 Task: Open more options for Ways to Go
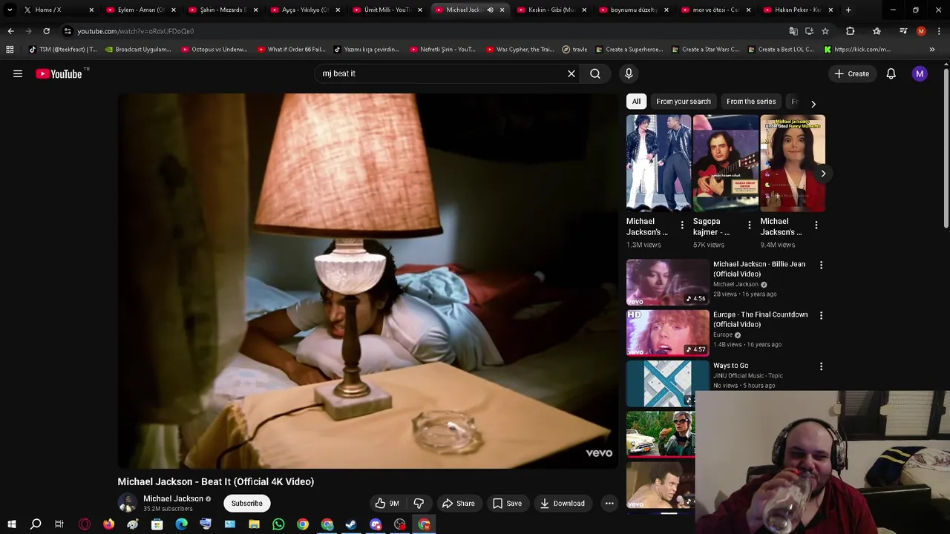coord(821,366)
